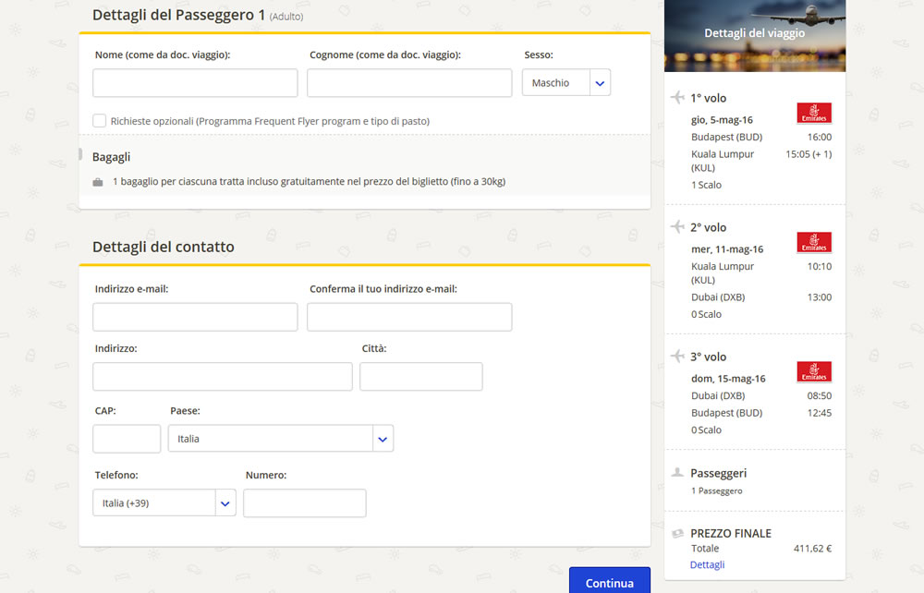Open the Telefono prefix dropdown Italia (+39)
The height and width of the screenshot is (593, 924).
(x=164, y=503)
